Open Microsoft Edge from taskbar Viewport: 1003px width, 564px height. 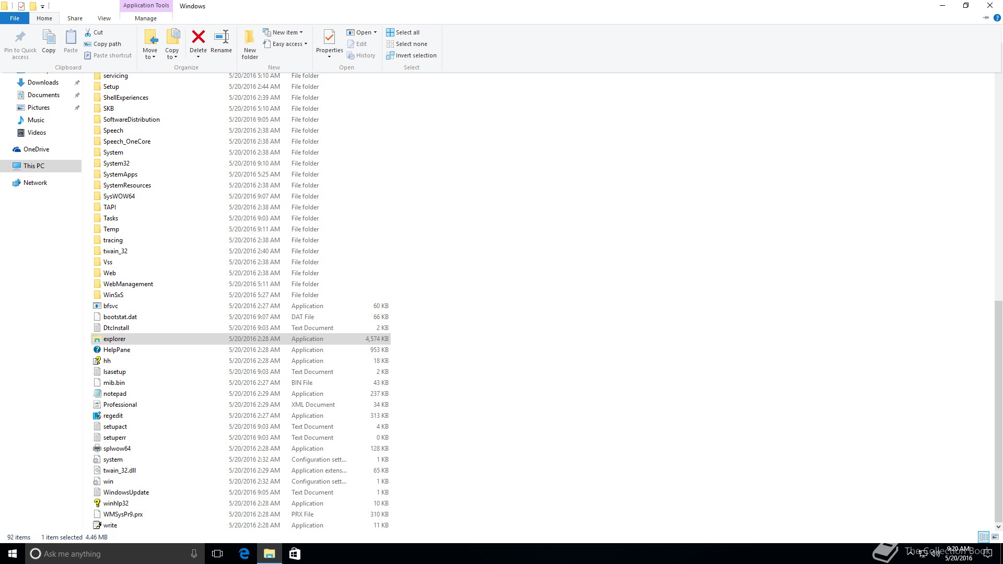click(x=244, y=554)
